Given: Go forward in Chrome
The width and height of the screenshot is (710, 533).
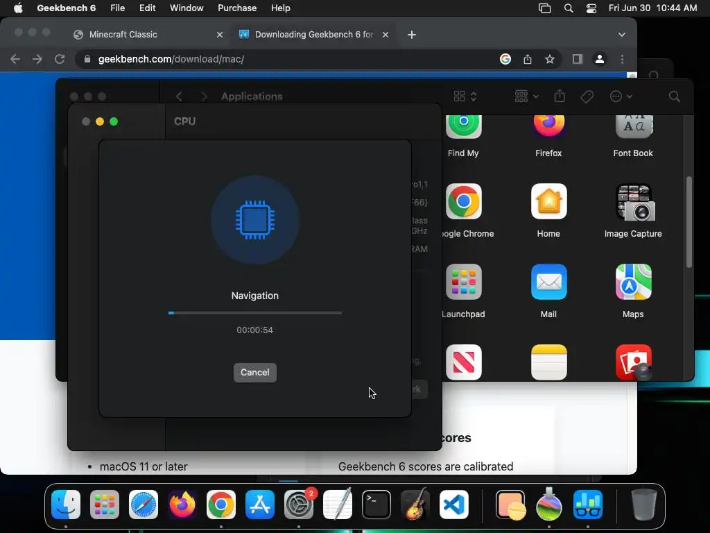Looking at the screenshot, I should [x=37, y=59].
